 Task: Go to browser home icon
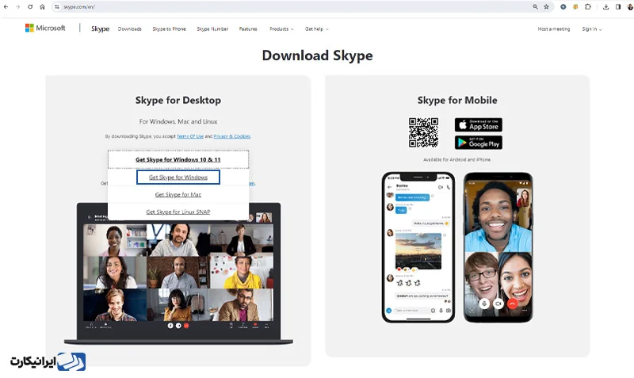pyautogui.click(x=42, y=7)
